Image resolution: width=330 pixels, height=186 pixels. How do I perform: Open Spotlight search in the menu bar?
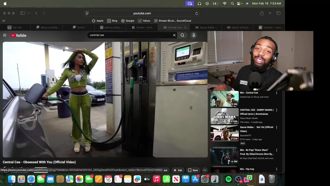[232, 4]
